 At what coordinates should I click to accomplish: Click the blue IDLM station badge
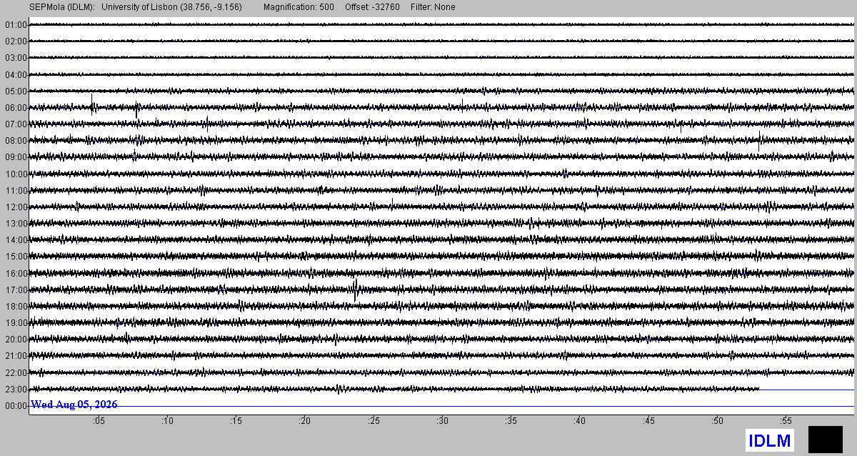coord(770,440)
